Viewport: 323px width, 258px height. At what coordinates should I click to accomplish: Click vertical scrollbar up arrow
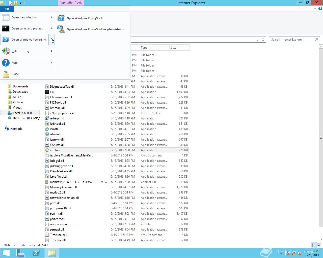(x=321, y=47)
